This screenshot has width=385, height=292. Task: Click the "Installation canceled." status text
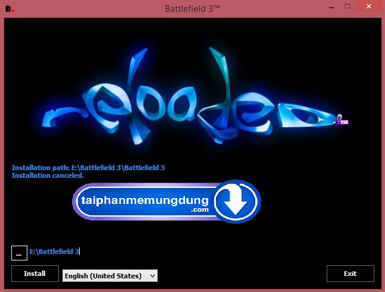click(x=48, y=175)
